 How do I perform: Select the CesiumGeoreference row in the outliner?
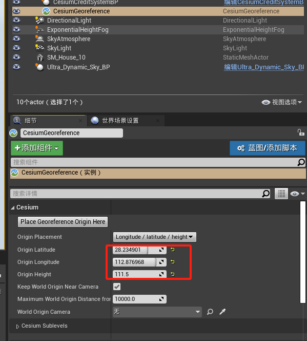(158, 11)
